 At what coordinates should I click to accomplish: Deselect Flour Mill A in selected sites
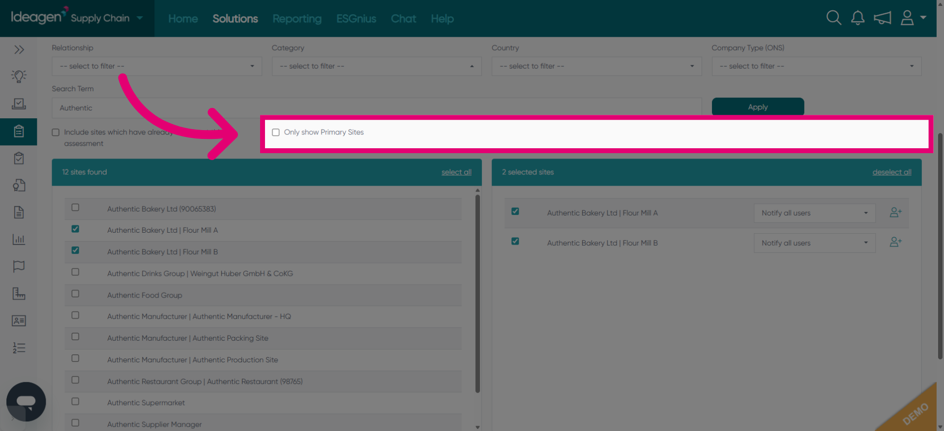(515, 212)
